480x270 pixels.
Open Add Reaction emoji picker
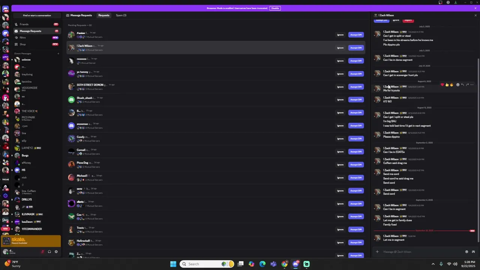pyautogui.click(x=457, y=85)
